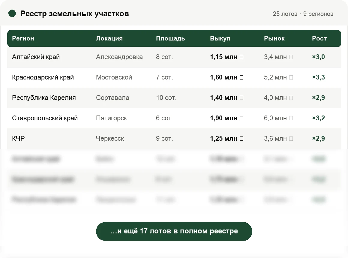The image size is (348, 258).
Task: Click the 'Рост' column header
Action: [319, 38]
